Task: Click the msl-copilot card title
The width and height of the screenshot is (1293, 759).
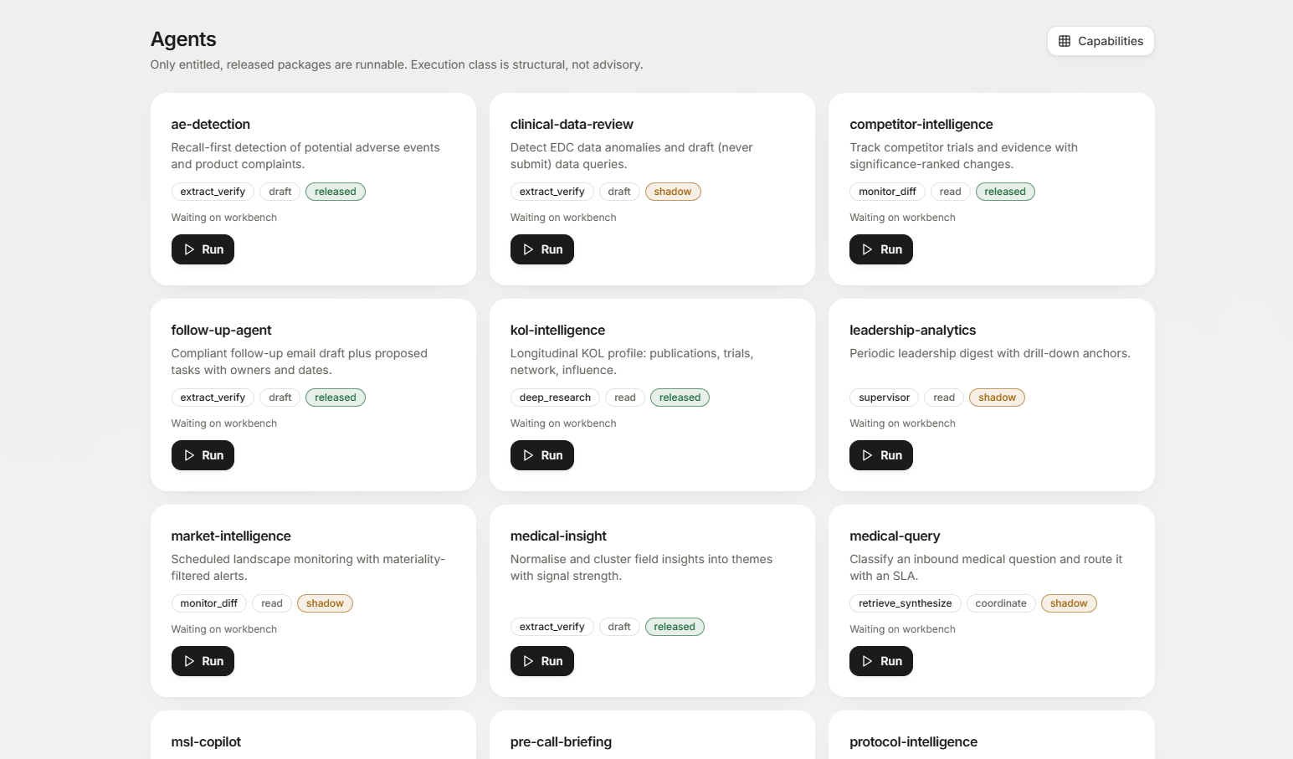Action: 206,741
